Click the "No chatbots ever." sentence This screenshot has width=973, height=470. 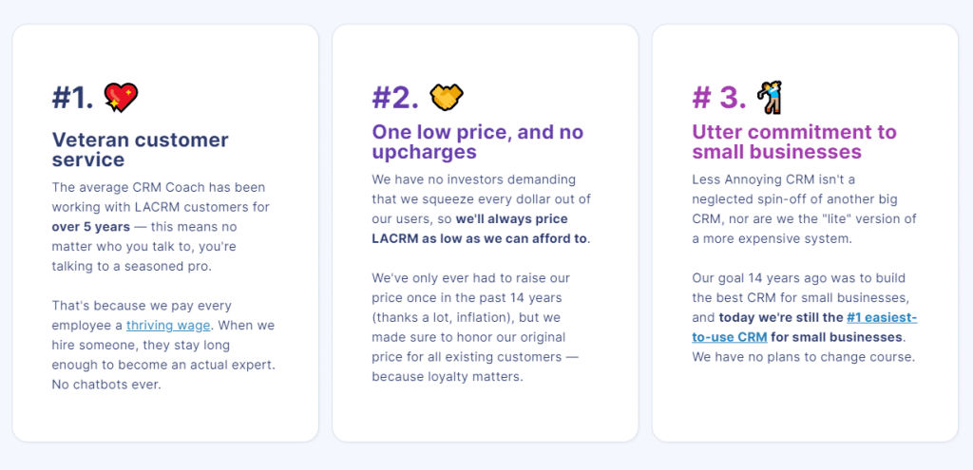[107, 386]
